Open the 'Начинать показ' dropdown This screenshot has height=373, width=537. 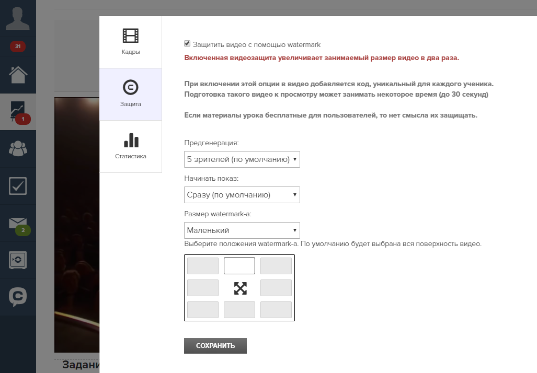[x=242, y=195]
